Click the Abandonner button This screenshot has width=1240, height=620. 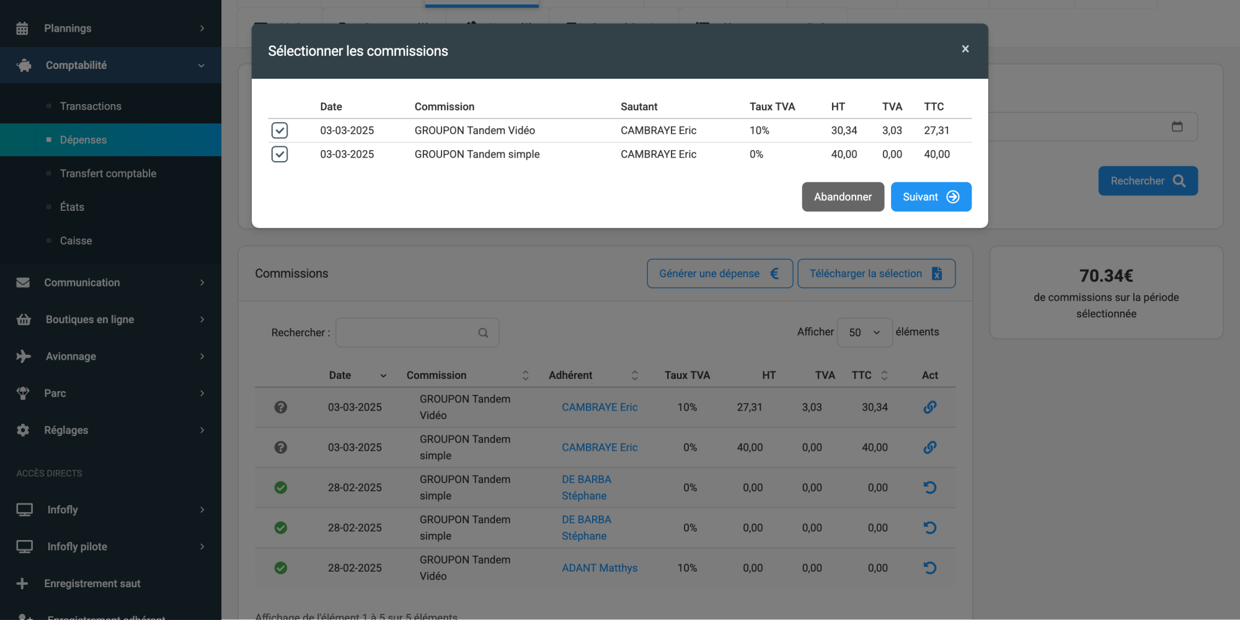(843, 197)
